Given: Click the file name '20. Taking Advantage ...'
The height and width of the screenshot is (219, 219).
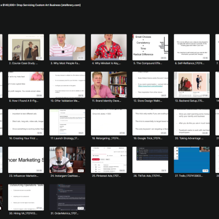Looking at the screenshot, I should (x=189, y=139).
